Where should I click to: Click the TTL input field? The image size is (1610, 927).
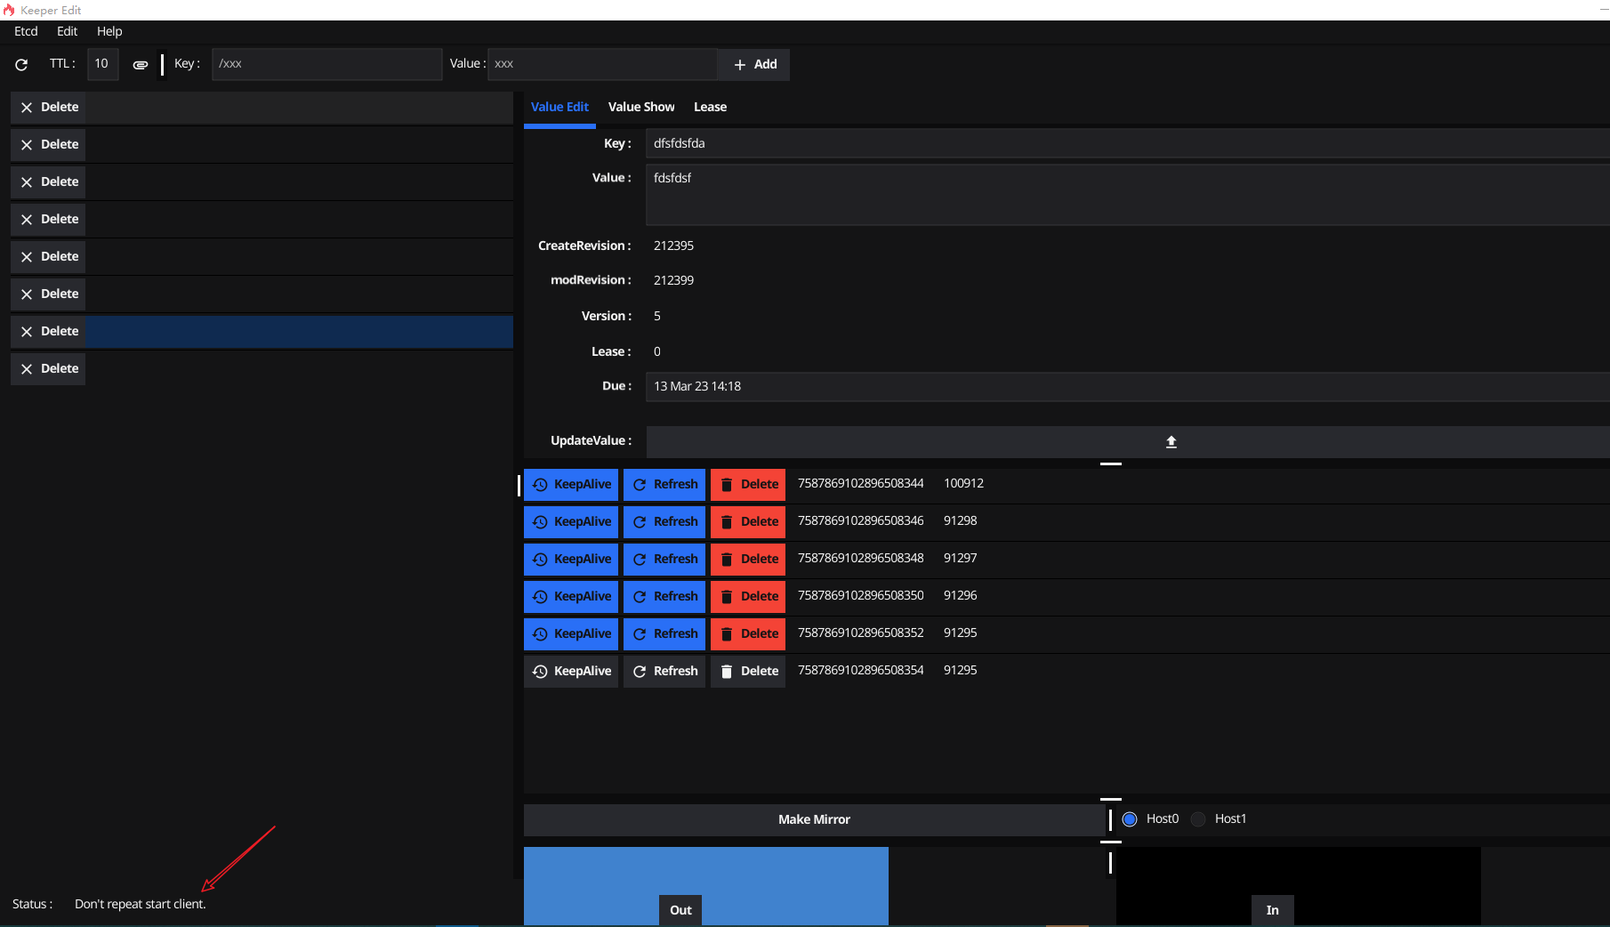[x=102, y=64]
